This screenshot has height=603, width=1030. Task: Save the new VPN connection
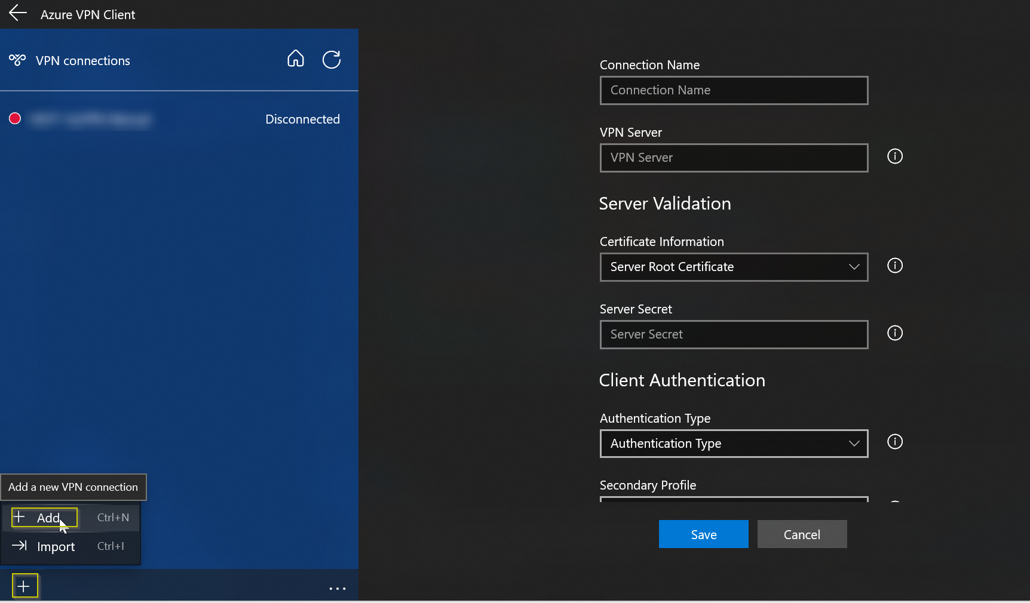pos(703,534)
